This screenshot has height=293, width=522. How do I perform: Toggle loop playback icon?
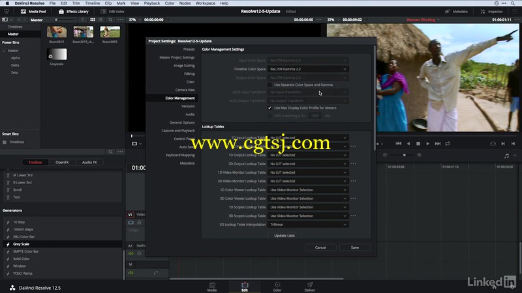point(448,143)
